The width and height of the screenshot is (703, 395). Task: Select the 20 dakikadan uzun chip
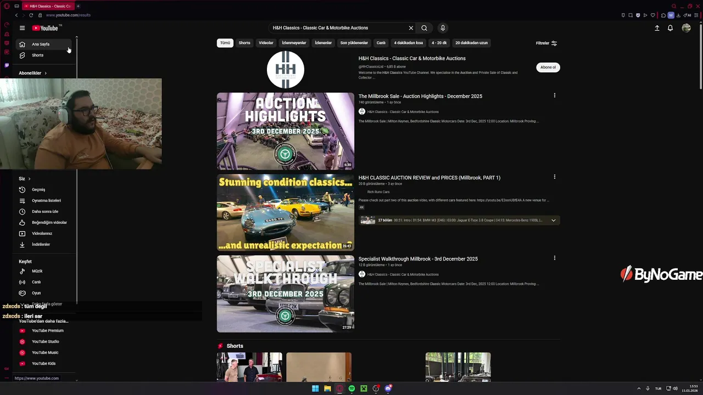click(x=471, y=43)
